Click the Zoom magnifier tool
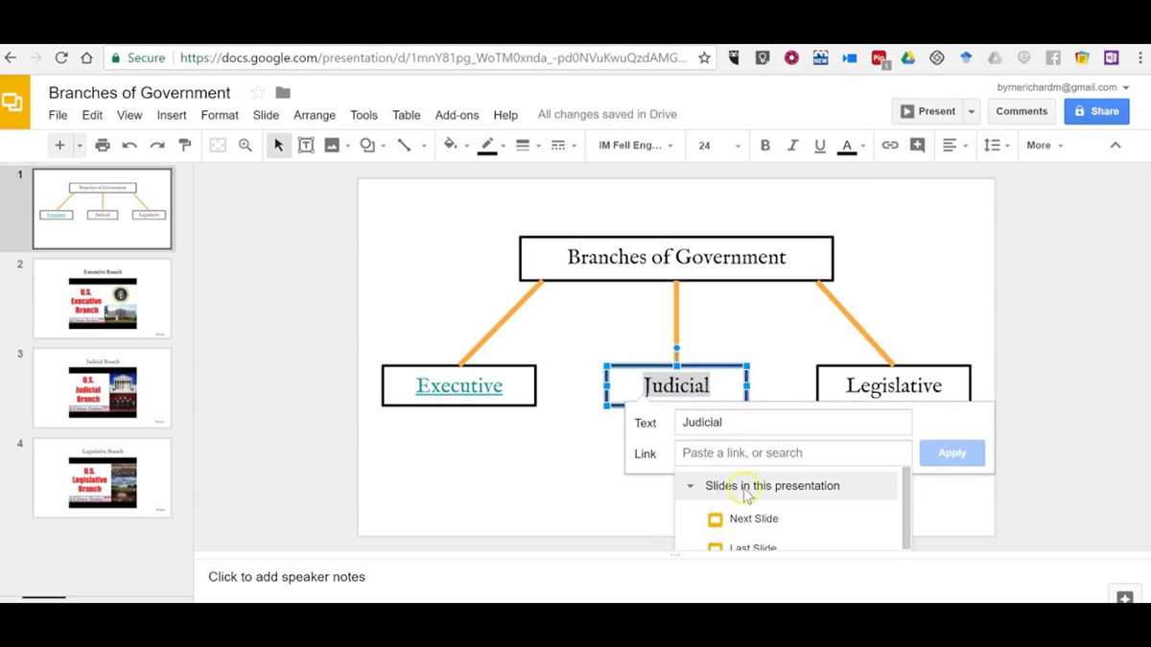1151x647 pixels. [246, 146]
